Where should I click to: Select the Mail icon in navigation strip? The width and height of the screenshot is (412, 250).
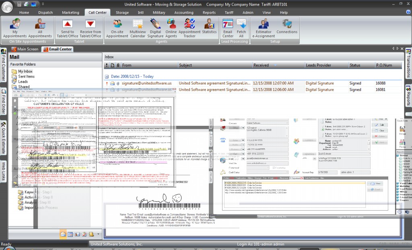click(x=63, y=234)
